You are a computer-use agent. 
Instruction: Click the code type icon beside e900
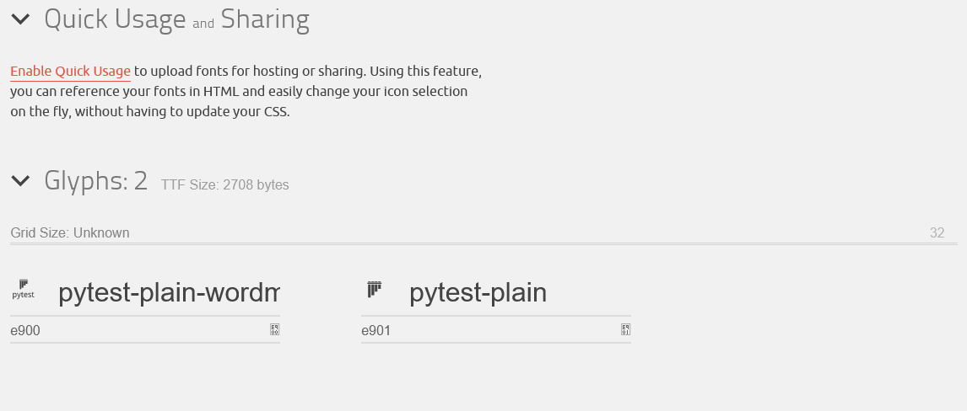274,330
